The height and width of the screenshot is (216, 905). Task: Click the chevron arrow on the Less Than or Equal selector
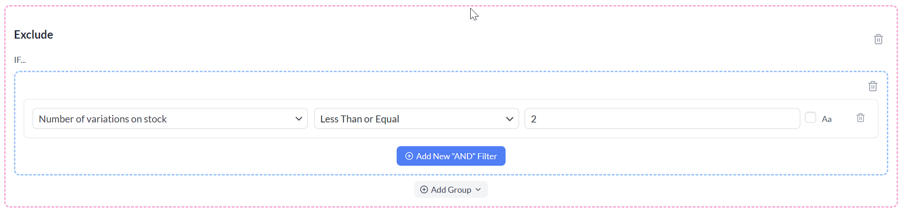[x=509, y=119]
